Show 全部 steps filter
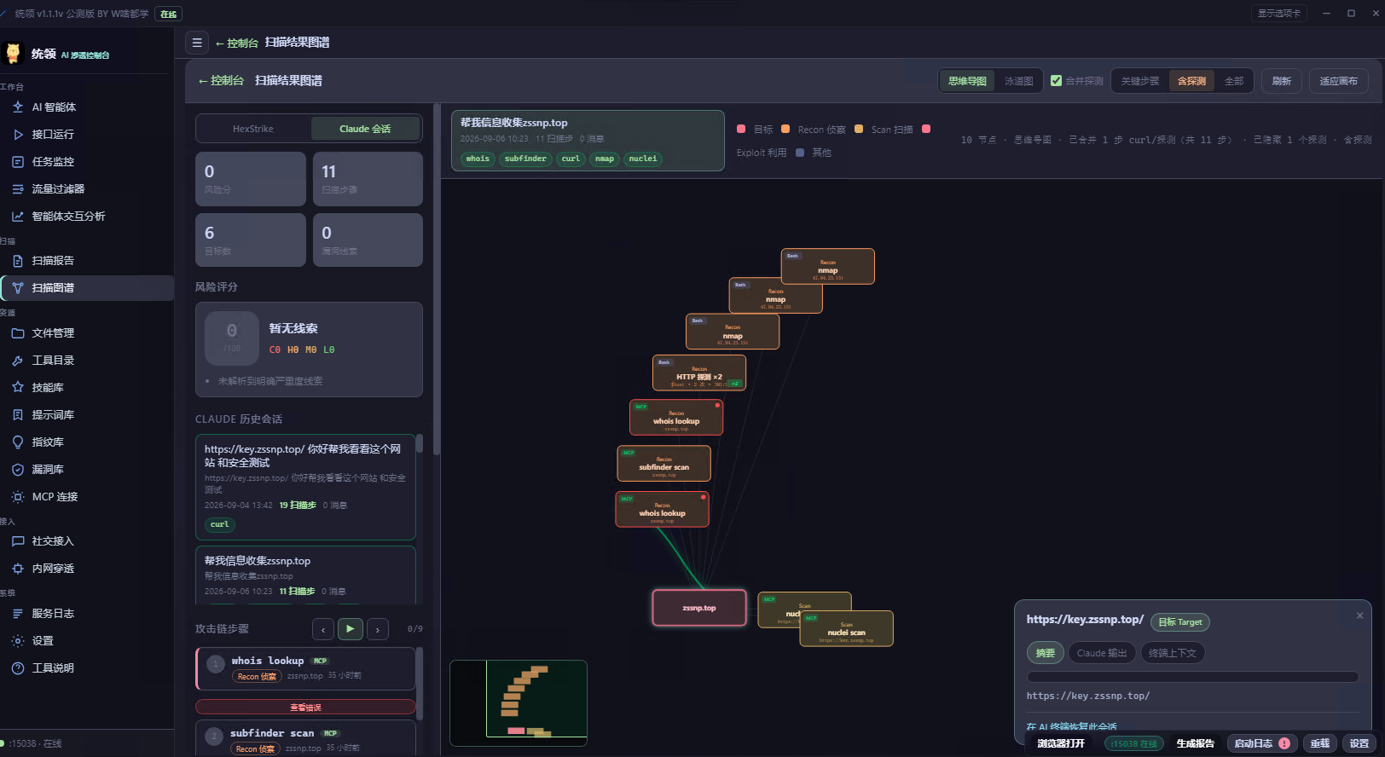The width and height of the screenshot is (1385, 757). click(x=1234, y=81)
